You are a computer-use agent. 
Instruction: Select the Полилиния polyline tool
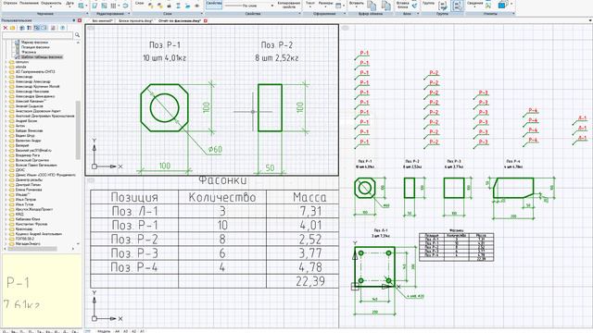tap(29, 3)
